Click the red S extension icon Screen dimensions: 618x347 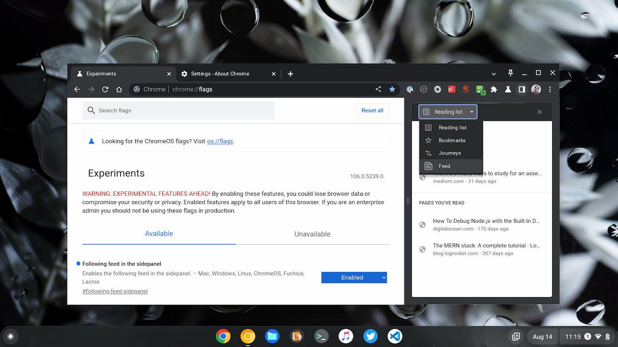pyautogui.click(x=466, y=89)
